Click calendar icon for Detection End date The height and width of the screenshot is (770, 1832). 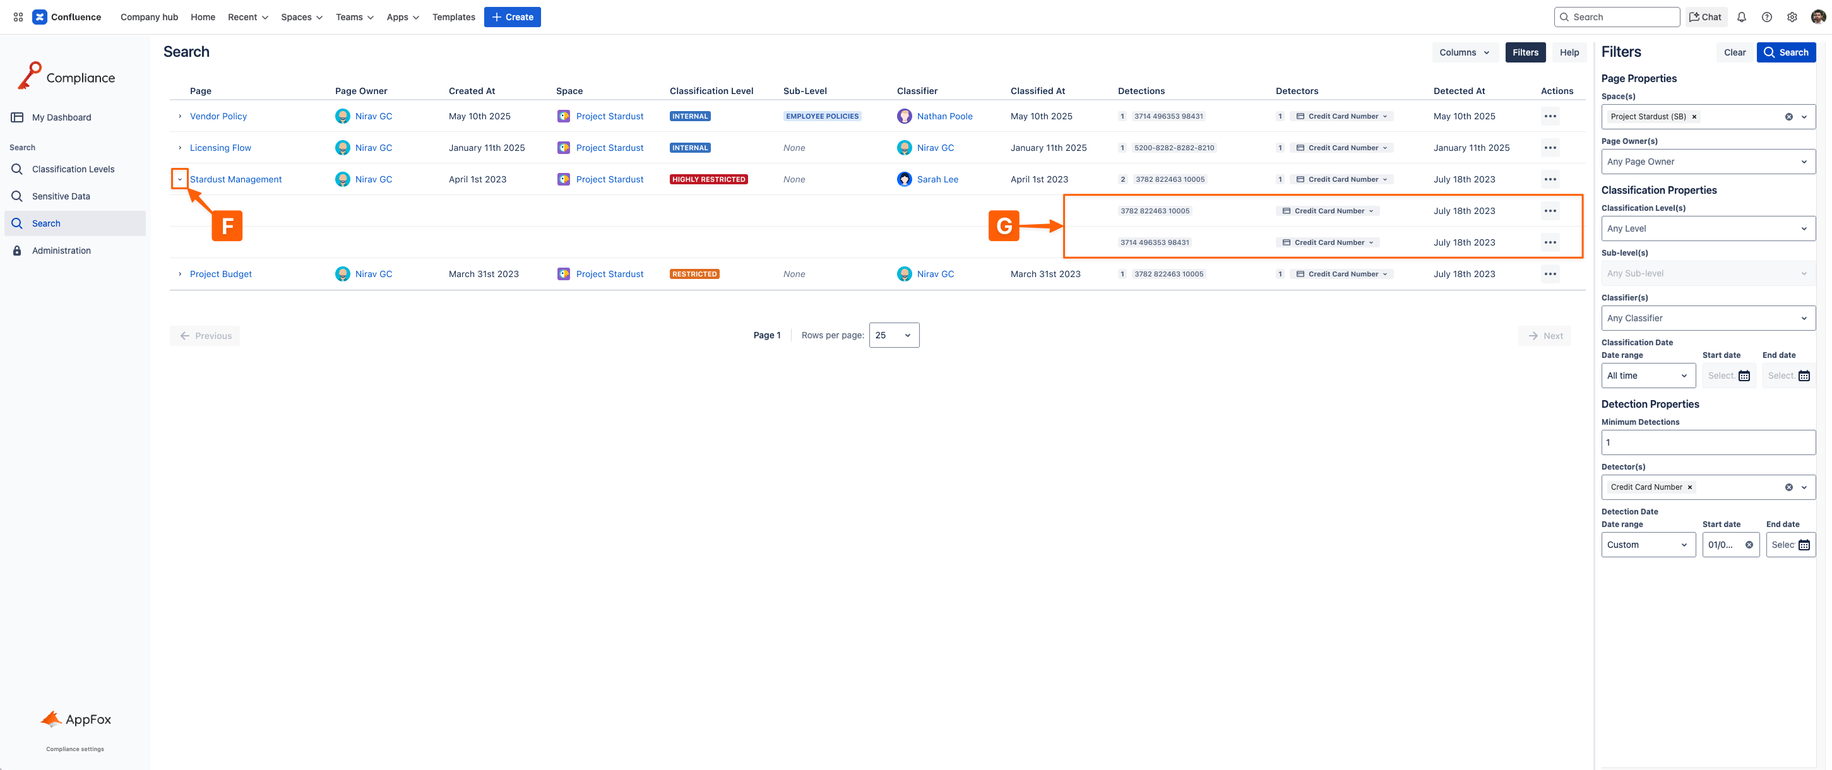[x=1804, y=545]
